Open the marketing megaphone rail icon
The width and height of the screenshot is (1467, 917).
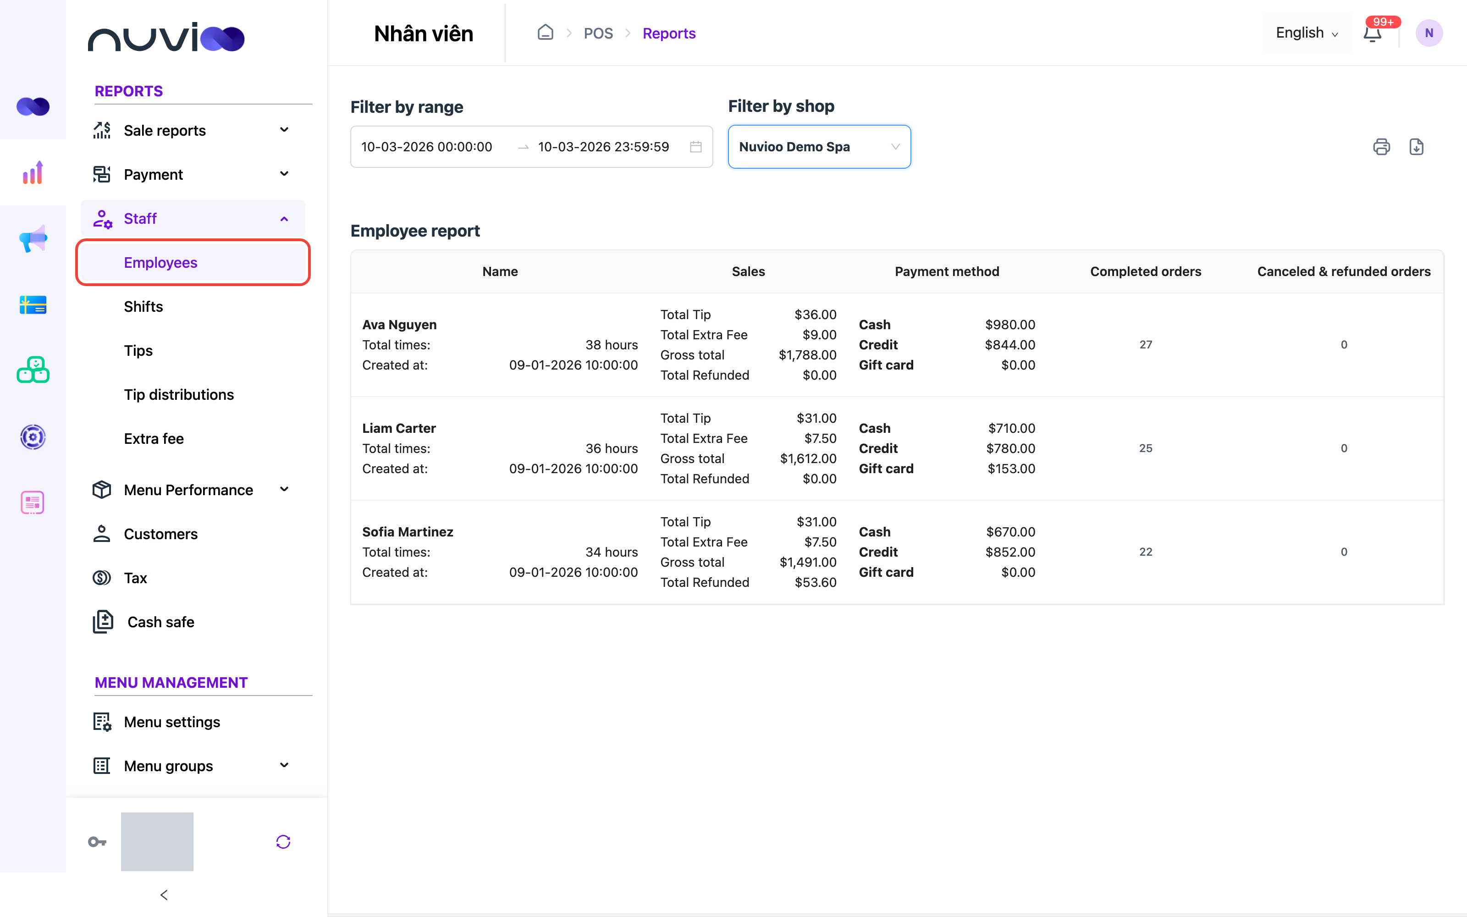point(33,238)
